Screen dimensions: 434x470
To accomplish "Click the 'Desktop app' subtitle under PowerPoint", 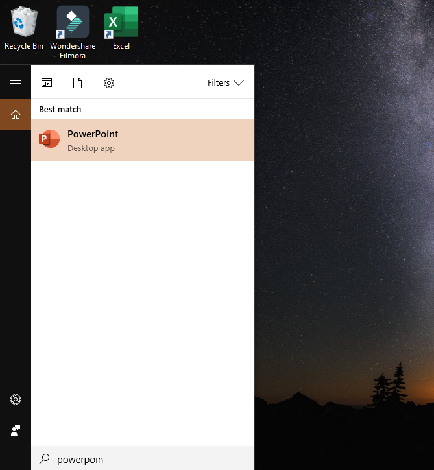I will [91, 148].
